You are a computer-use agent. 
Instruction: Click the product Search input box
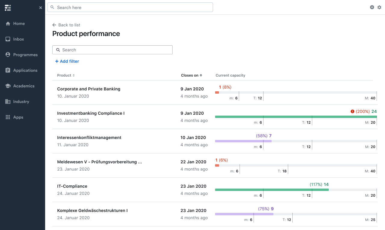(x=112, y=50)
